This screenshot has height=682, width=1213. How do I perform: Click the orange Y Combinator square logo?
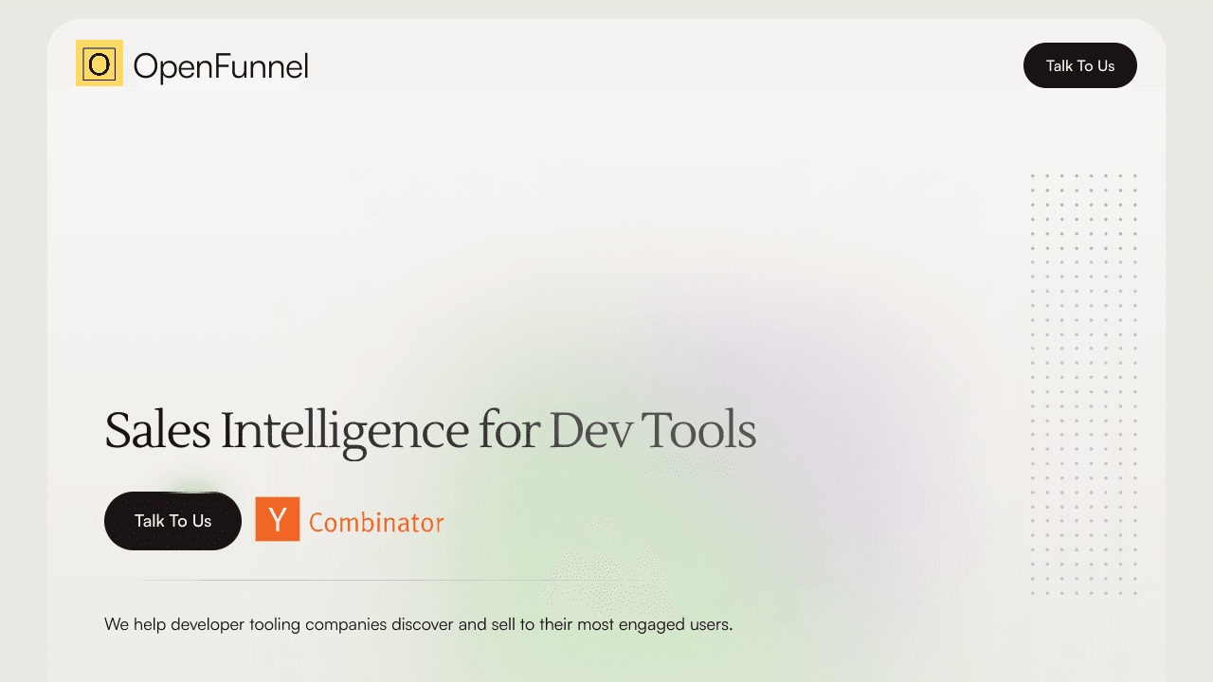(278, 519)
